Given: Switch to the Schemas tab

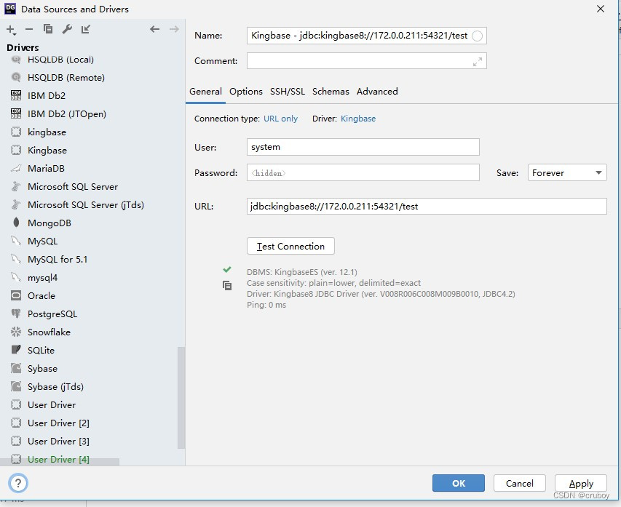Looking at the screenshot, I should click(331, 92).
